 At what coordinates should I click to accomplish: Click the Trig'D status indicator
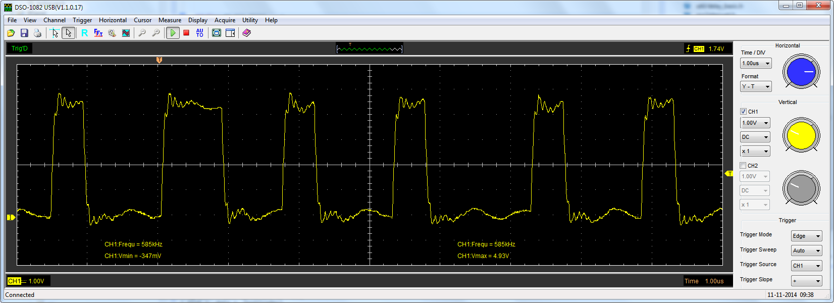pyautogui.click(x=20, y=48)
